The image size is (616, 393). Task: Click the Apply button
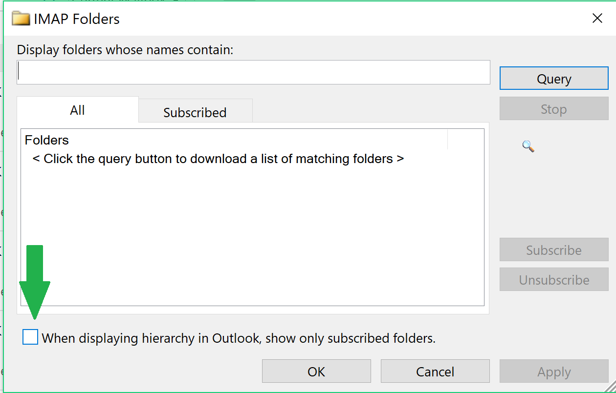point(554,372)
